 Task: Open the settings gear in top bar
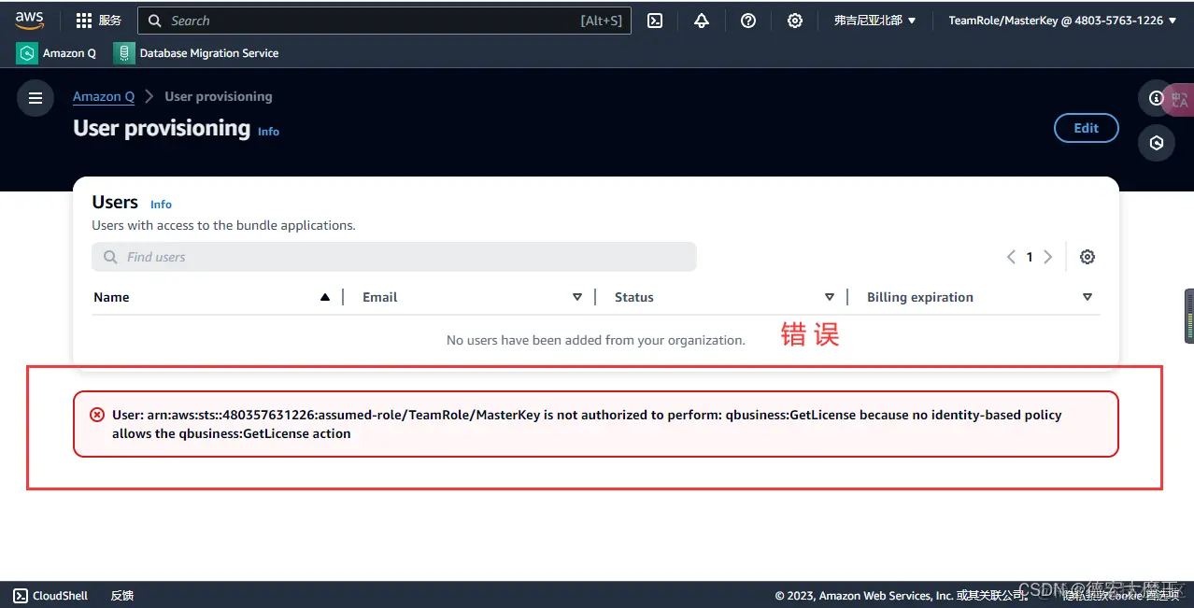[x=795, y=21]
